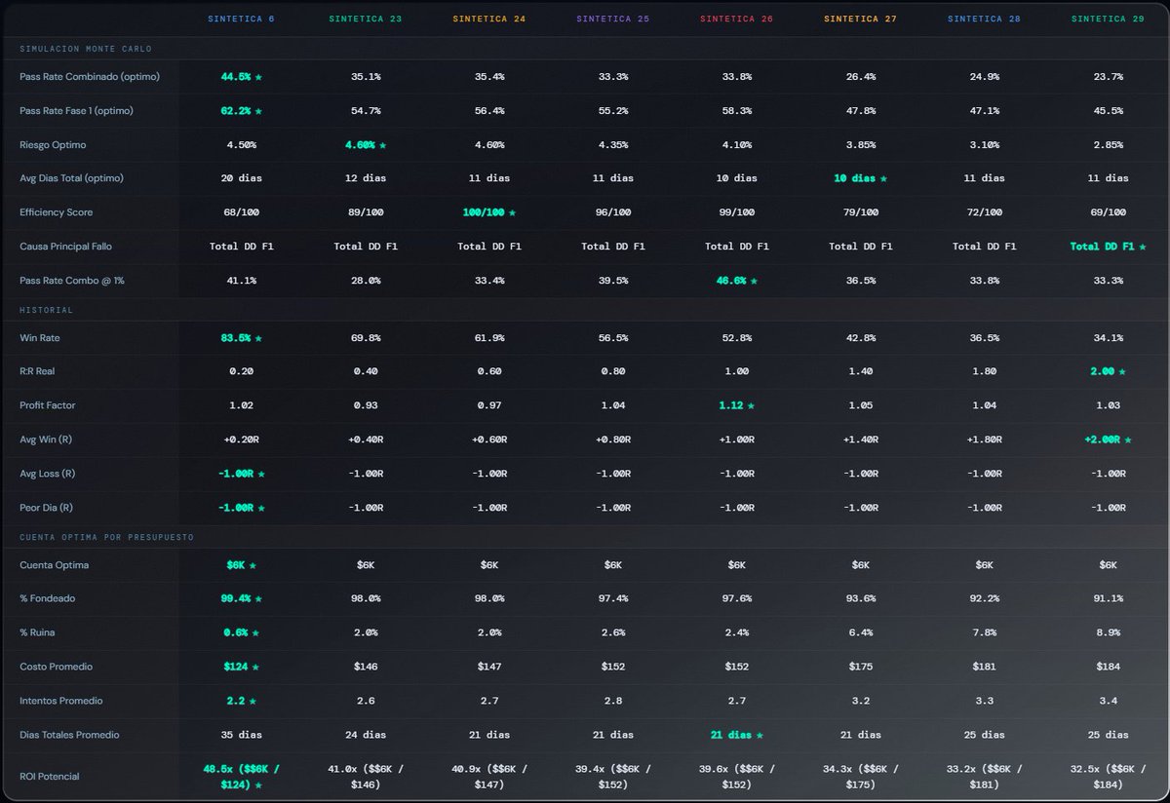This screenshot has height=803, width=1170.
Task: Select the Avg Win (R) row label
Action: [46, 440]
